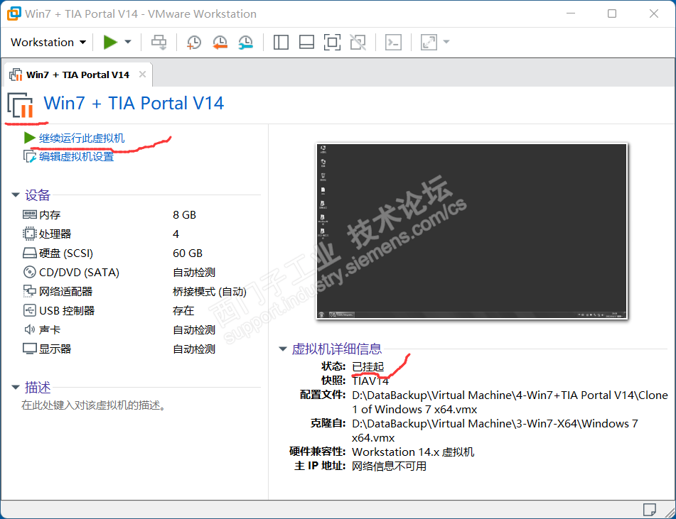Click the paused VM icon beside the title
Viewport: 676px width, 519px height.
click(21, 106)
